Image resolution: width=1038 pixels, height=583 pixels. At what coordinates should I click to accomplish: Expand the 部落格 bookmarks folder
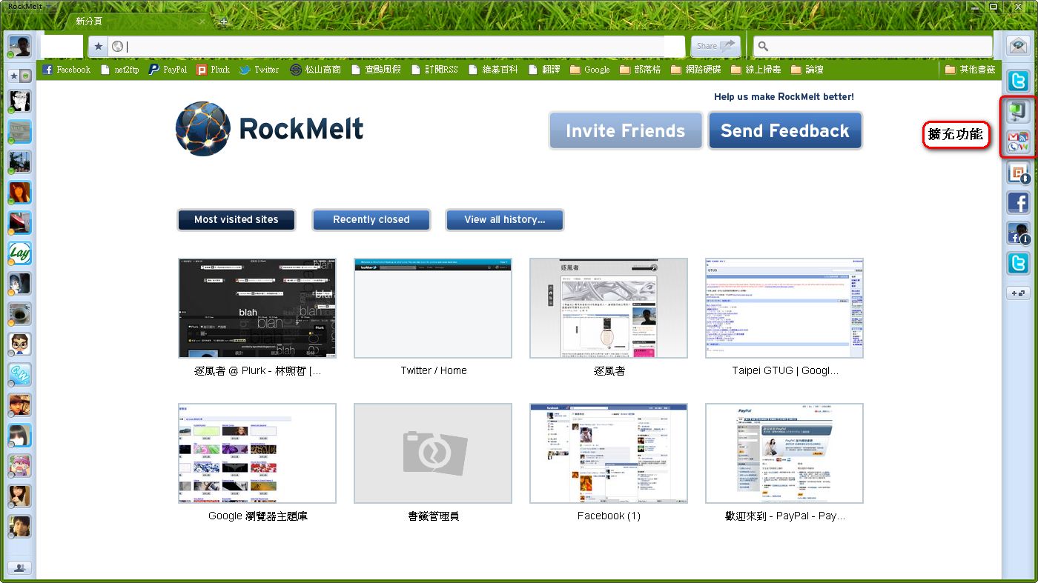(x=640, y=70)
